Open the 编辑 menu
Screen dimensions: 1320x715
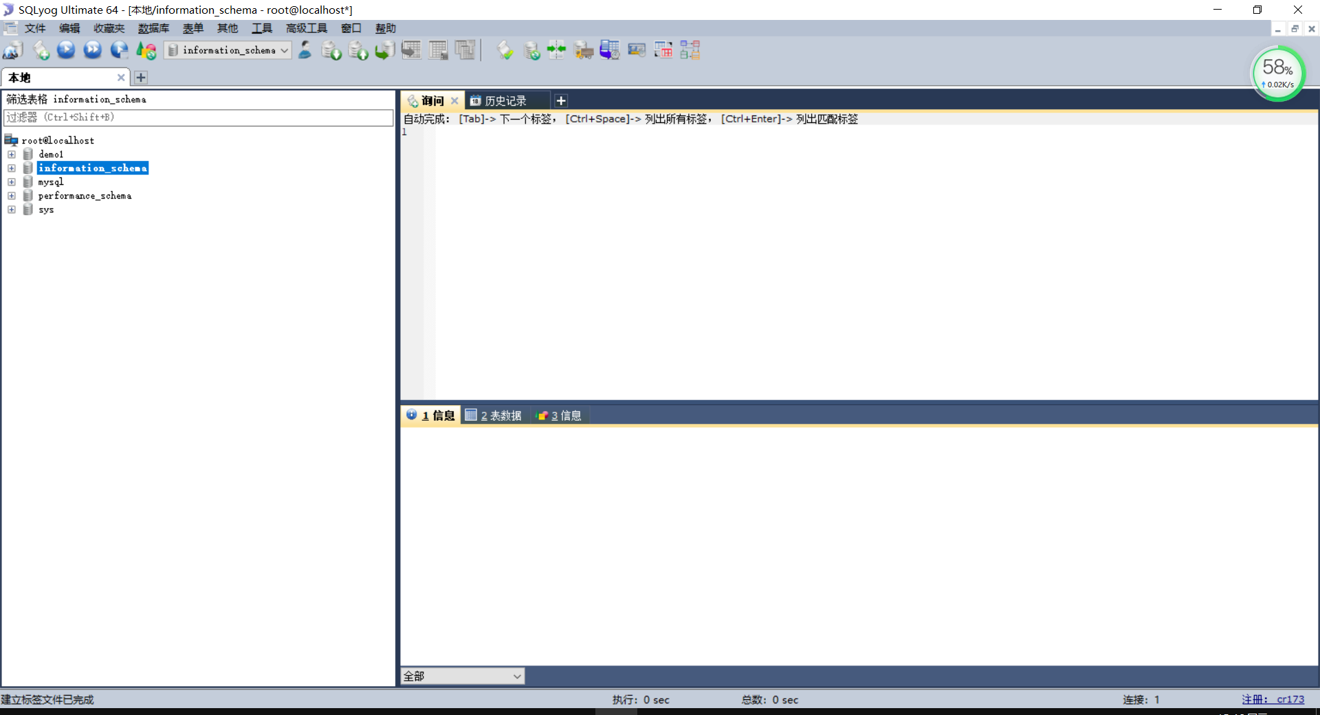pyautogui.click(x=69, y=28)
